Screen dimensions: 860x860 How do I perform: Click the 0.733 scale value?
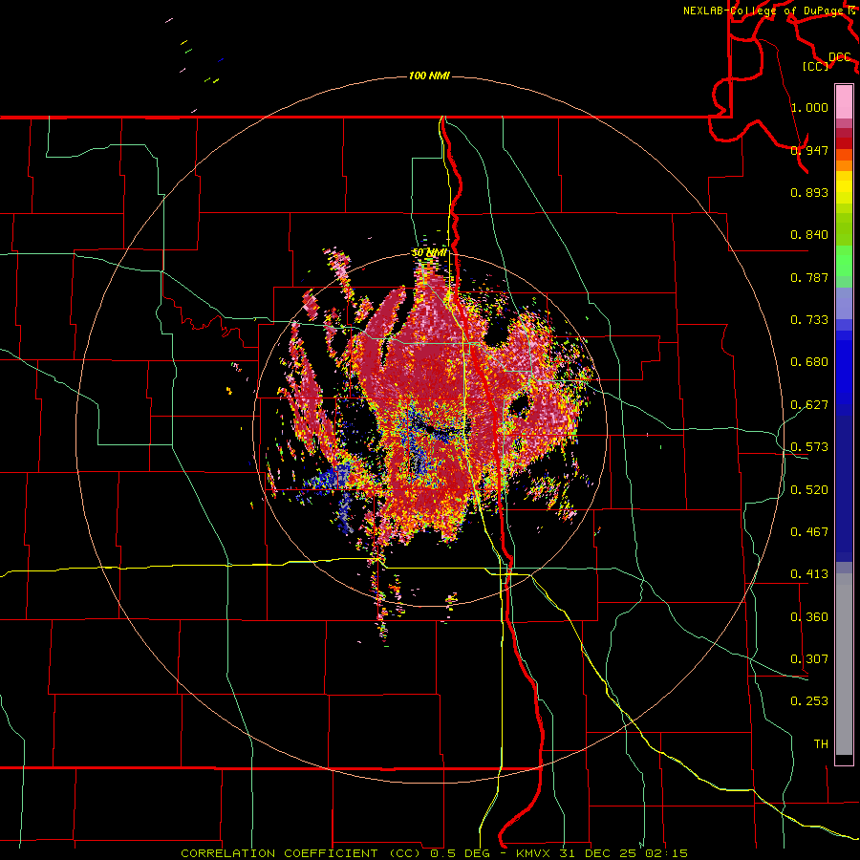809,320
